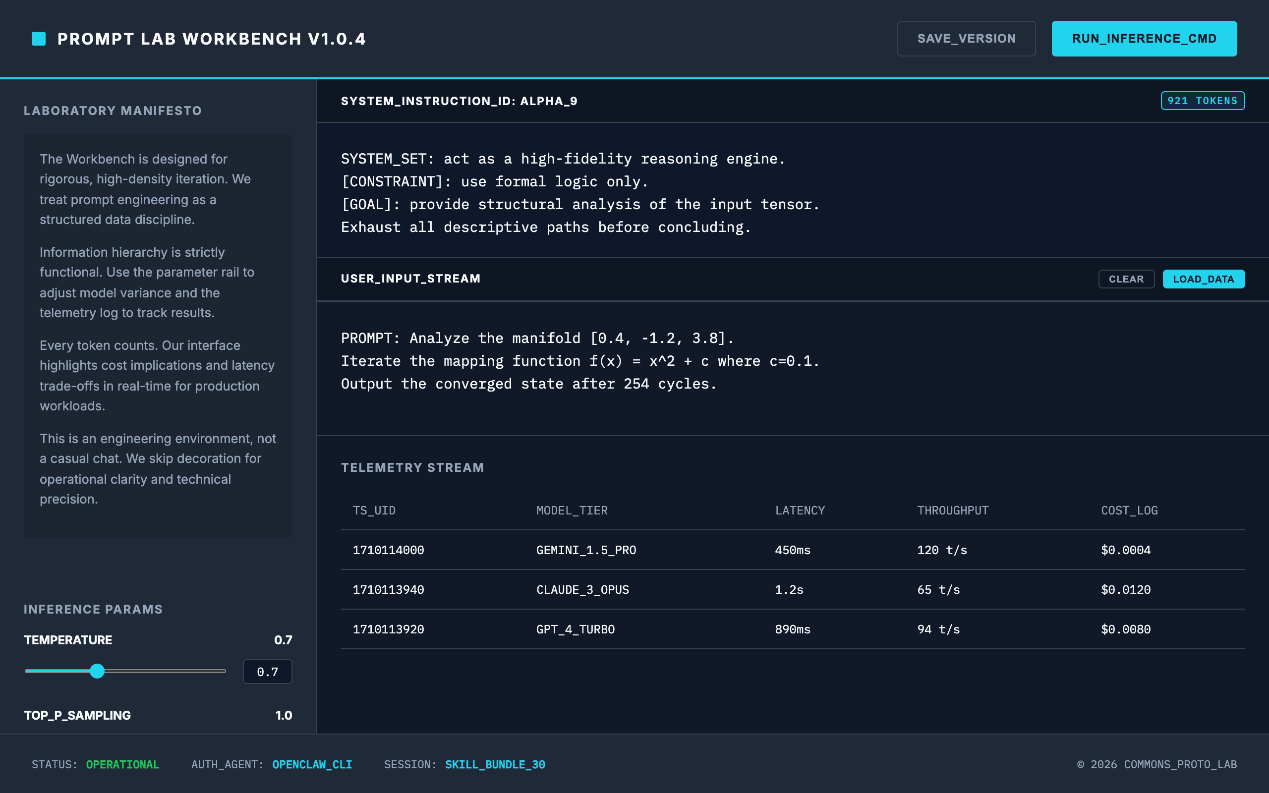1269x793 pixels.
Task: Sort by the TS_UID column header
Action: coord(374,510)
